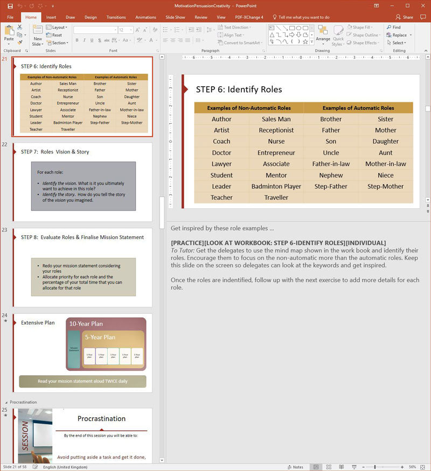Toggle Bold formatting
The width and height of the screenshot is (431, 471).
click(77, 40)
